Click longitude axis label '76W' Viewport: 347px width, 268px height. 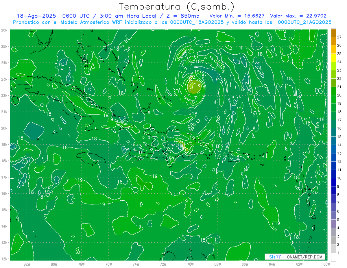click(109, 264)
